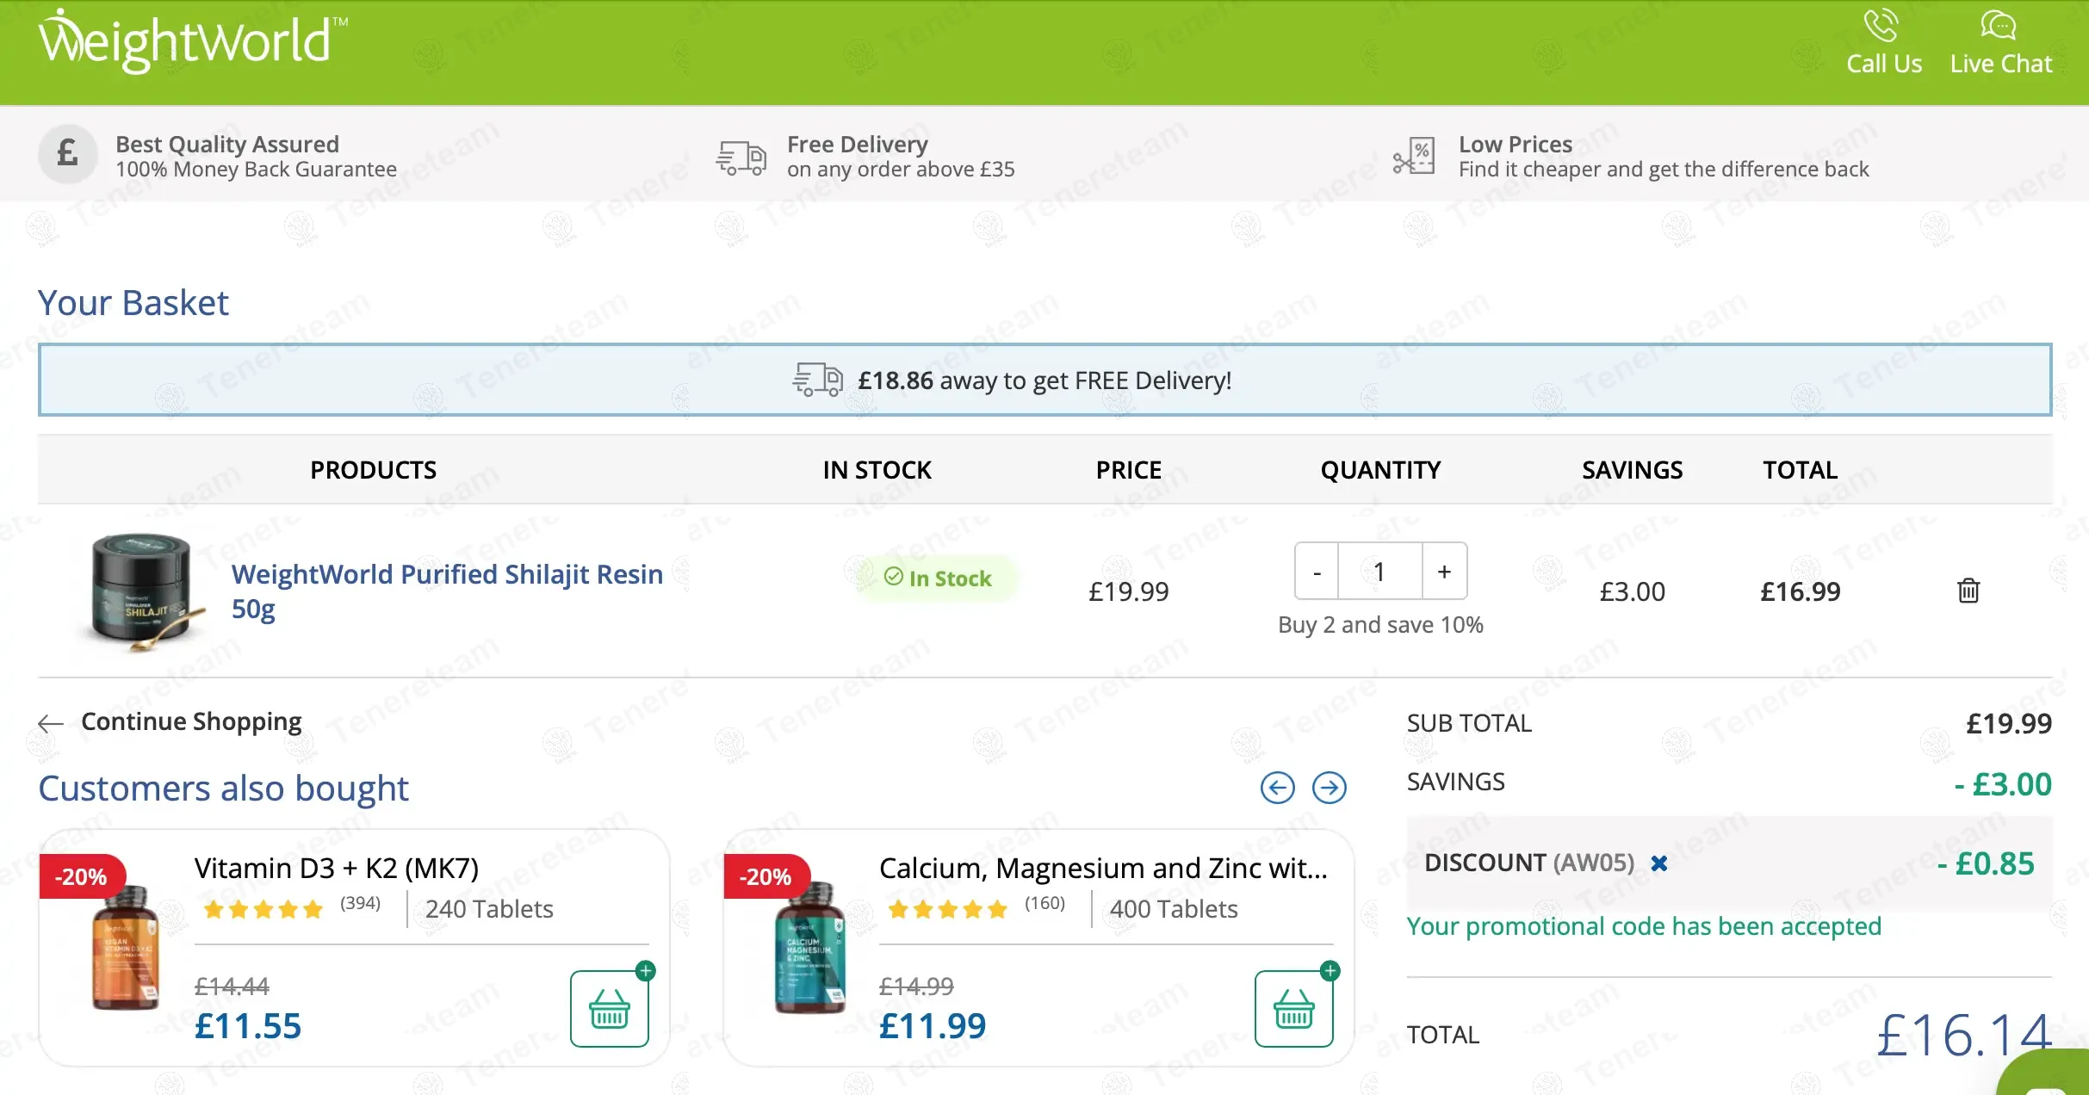Screen dimensions: 2089x1095
Task: Decrease Shilajit Resin quantity with minus
Action: pyautogui.click(x=1317, y=572)
